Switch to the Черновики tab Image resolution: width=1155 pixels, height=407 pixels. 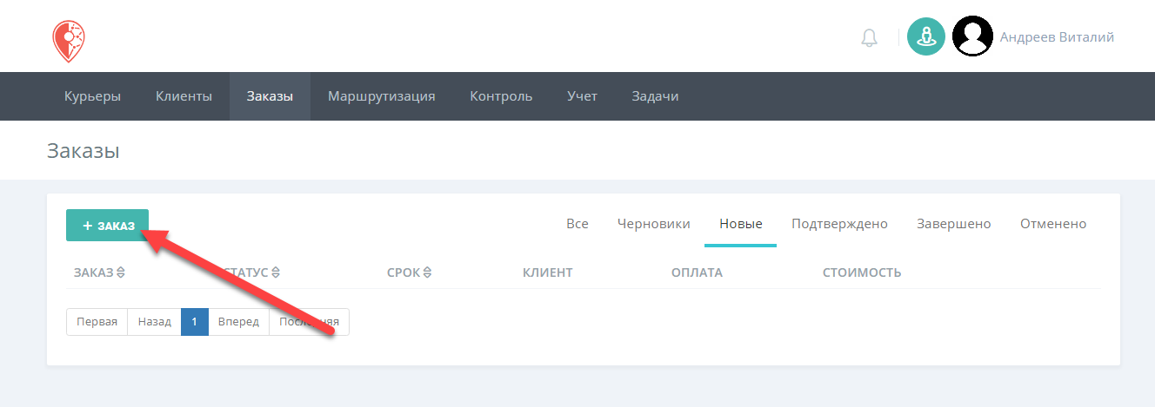tap(654, 224)
